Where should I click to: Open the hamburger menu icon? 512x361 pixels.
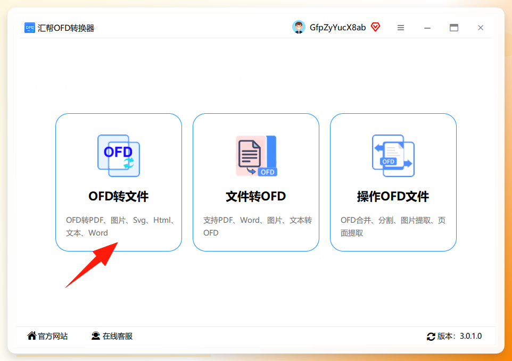coord(401,28)
